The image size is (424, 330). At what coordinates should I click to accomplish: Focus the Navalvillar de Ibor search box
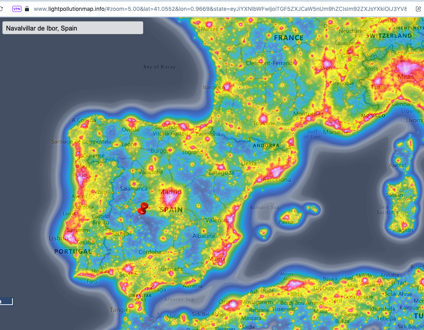click(x=73, y=28)
